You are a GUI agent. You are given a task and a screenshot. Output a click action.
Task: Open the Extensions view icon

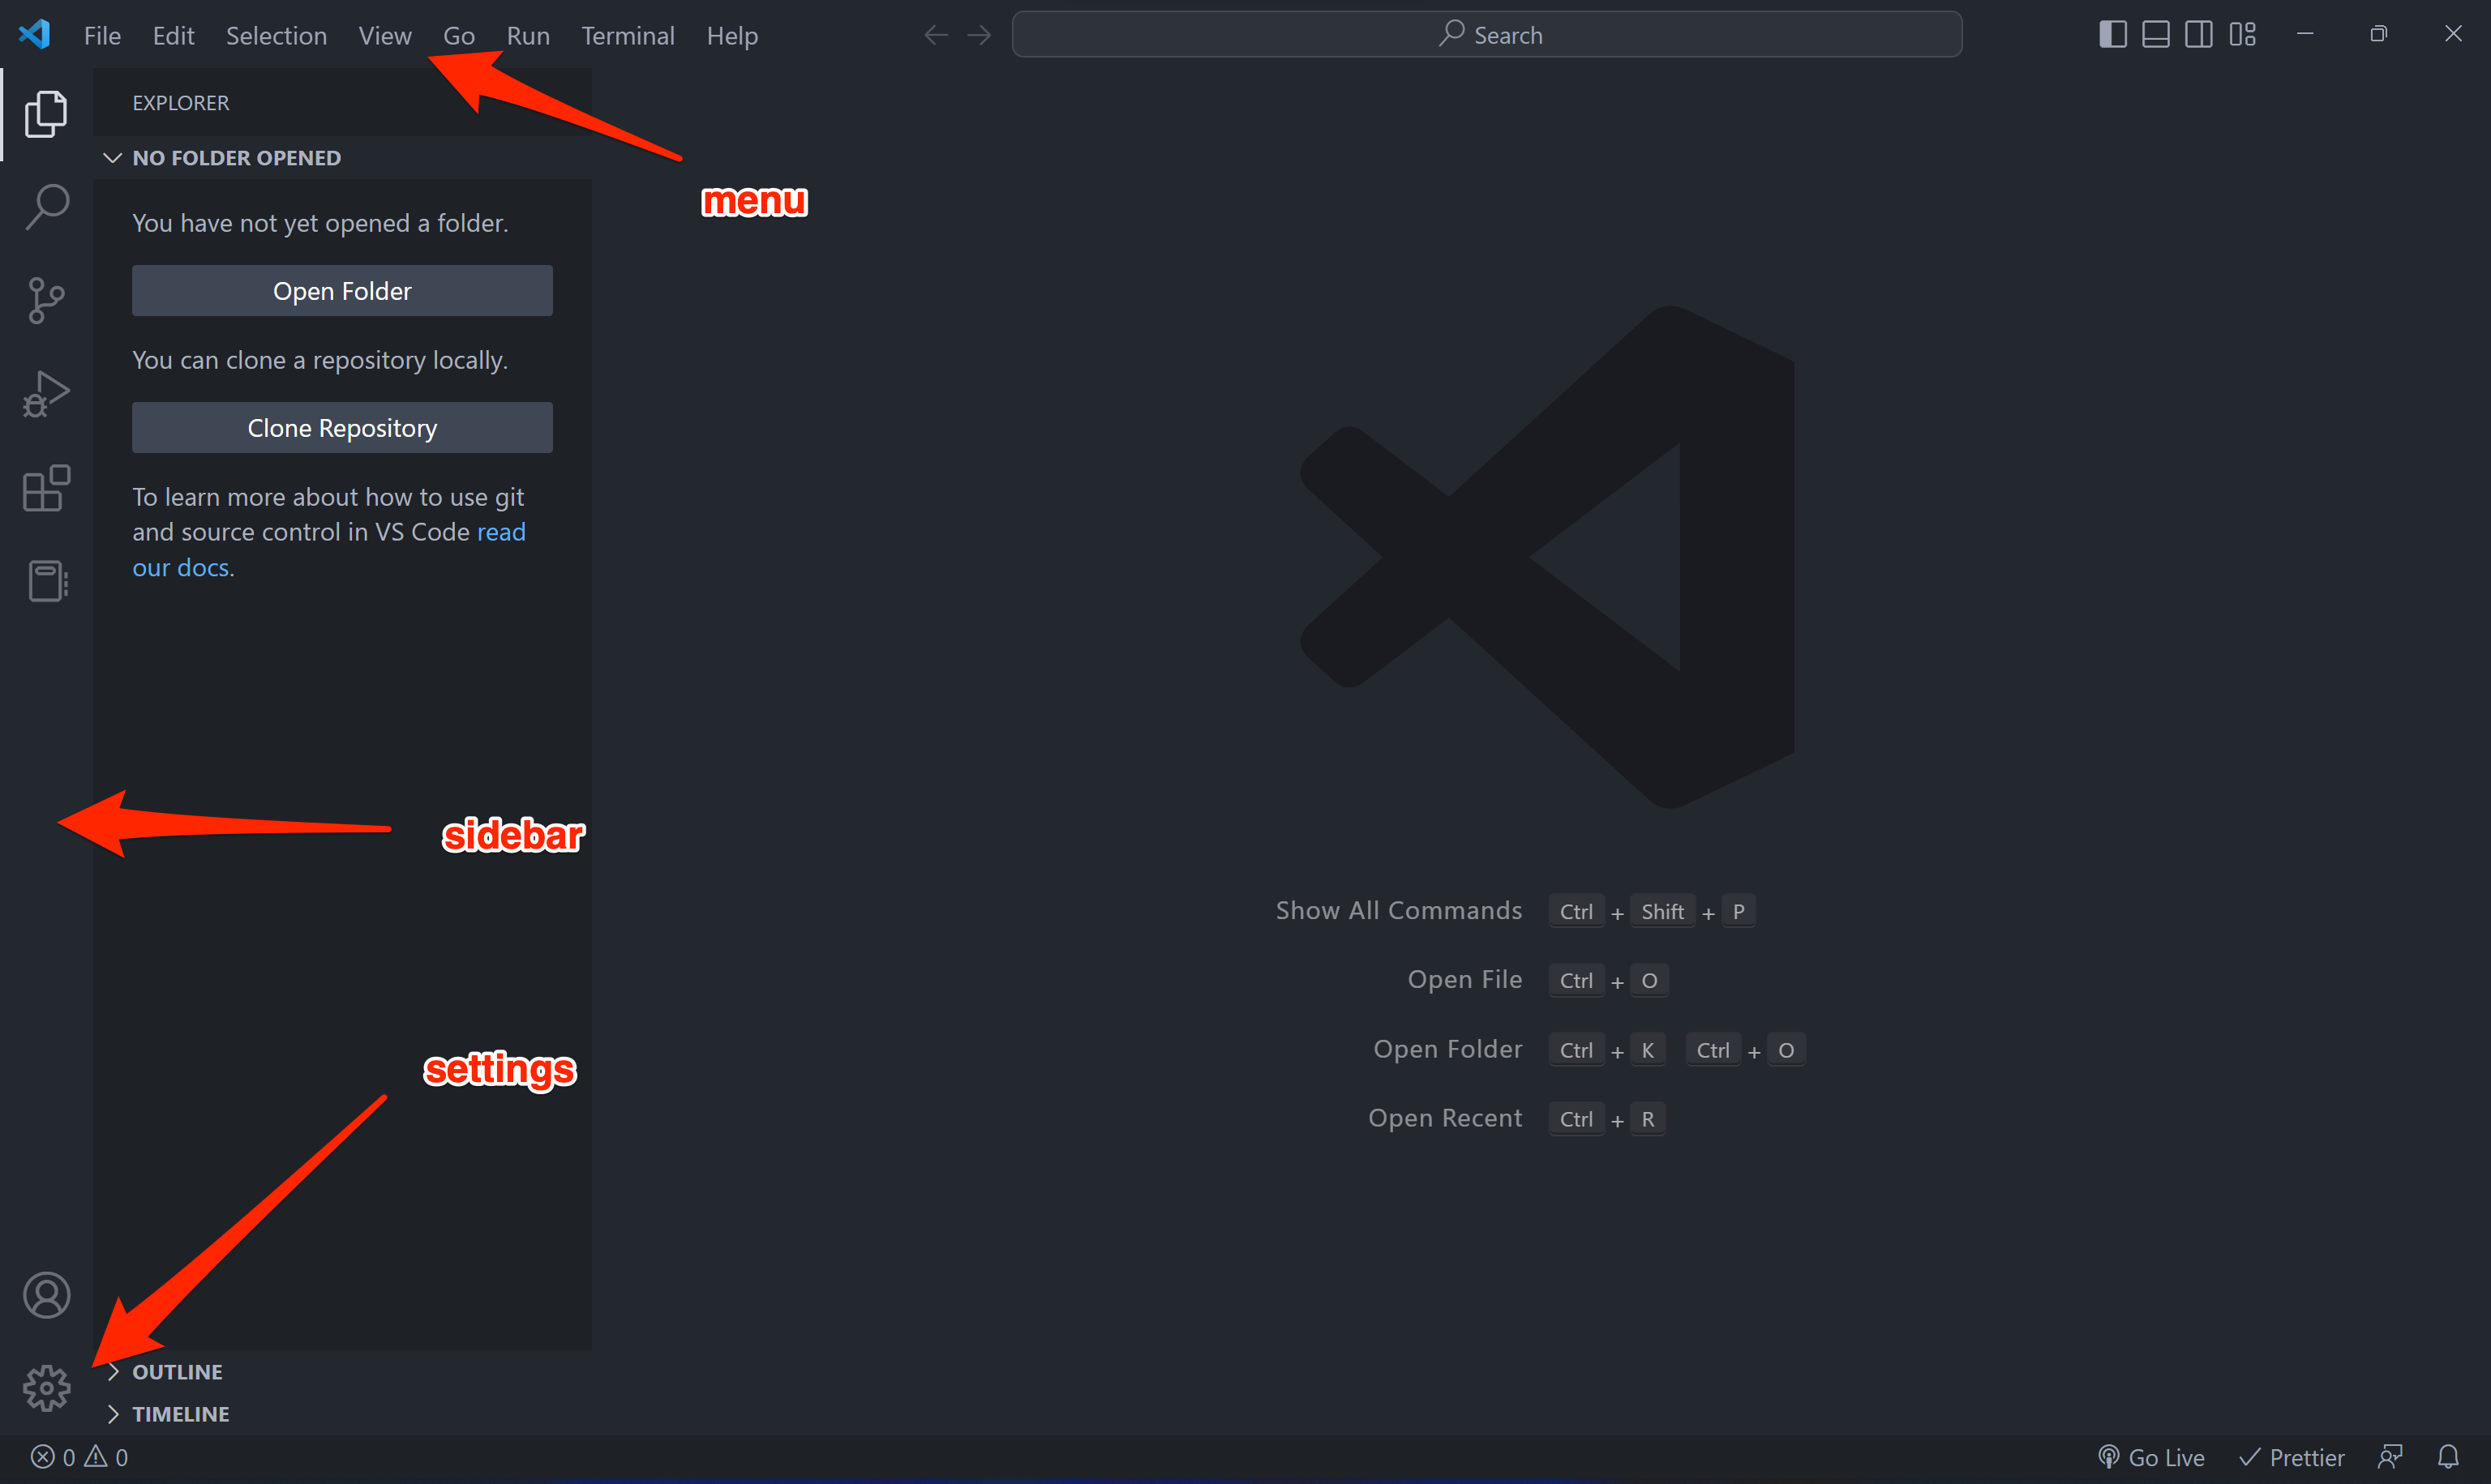point(46,488)
